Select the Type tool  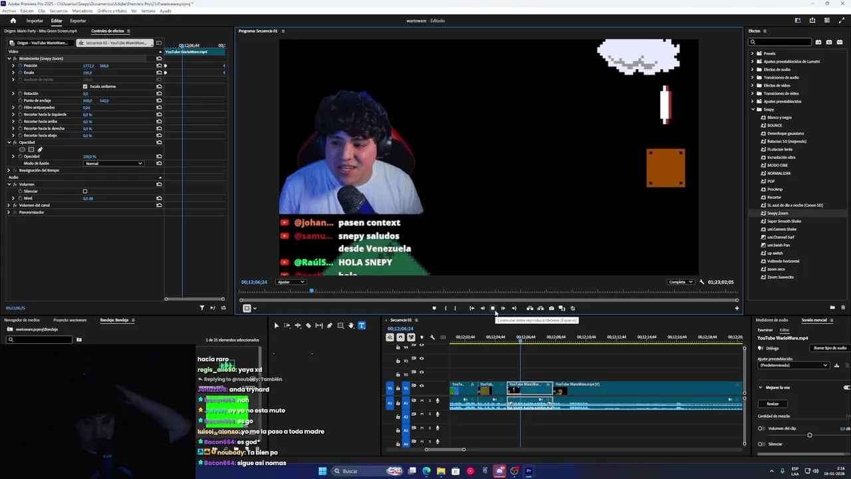coord(362,325)
